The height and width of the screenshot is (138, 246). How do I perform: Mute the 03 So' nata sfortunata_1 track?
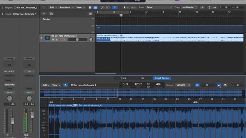[53, 40]
